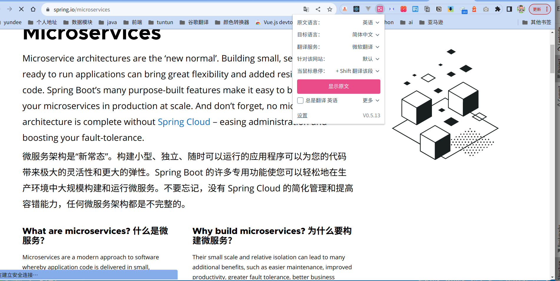The width and height of the screenshot is (560, 281).
Task: Open the Extensions puzzle menu
Action: click(x=498, y=9)
